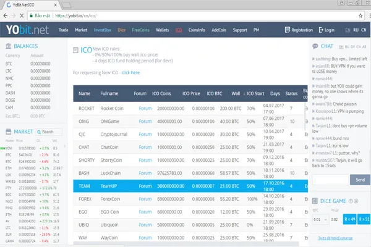Open Forum link for TEAM TeamUP
The width and height of the screenshot is (371, 247).
coord(145,186)
